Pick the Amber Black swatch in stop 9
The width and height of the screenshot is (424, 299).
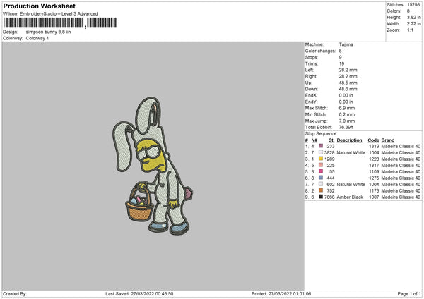[x=321, y=197]
